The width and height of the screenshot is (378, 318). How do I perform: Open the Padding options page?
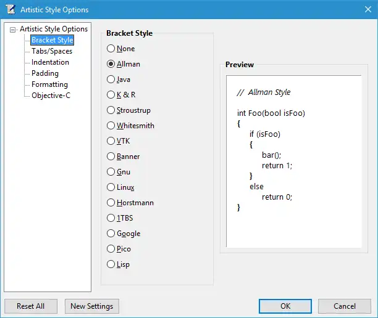pos(45,73)
